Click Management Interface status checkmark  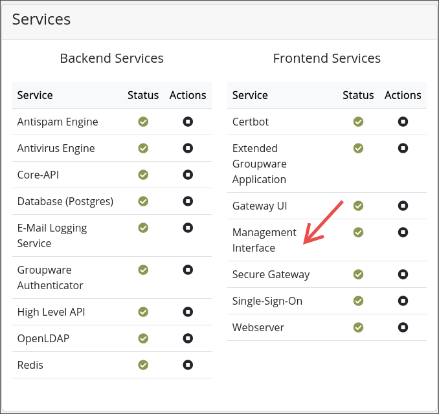pos(358,232)
